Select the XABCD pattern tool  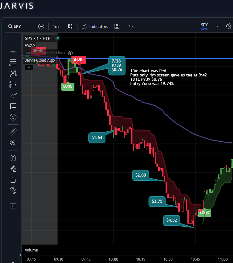pyautogui.click(x=13, y=73)
